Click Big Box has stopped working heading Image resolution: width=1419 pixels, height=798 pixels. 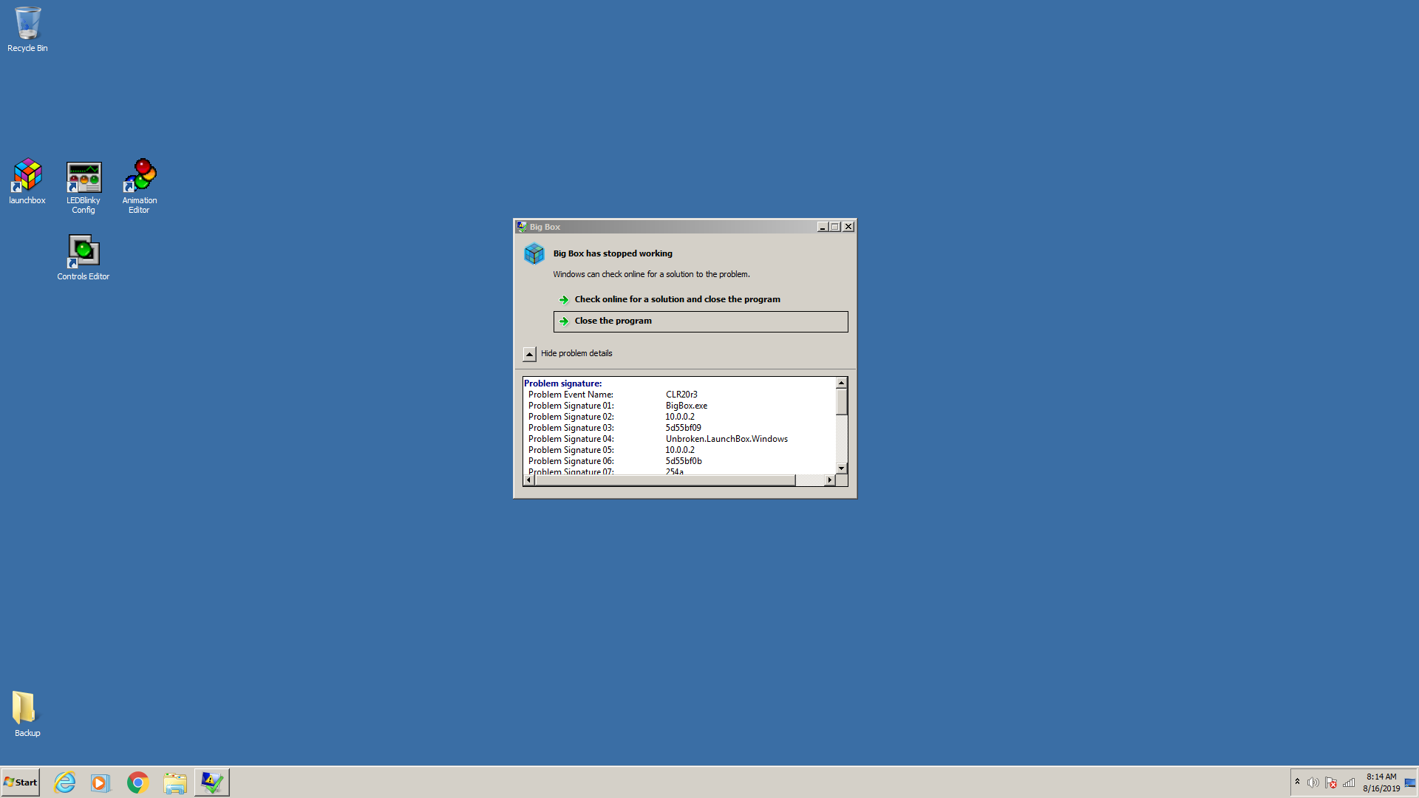point(613,253)
